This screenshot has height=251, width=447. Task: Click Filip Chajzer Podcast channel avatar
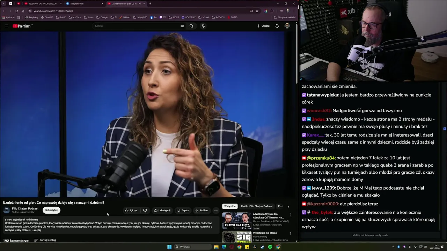[7, 210]
